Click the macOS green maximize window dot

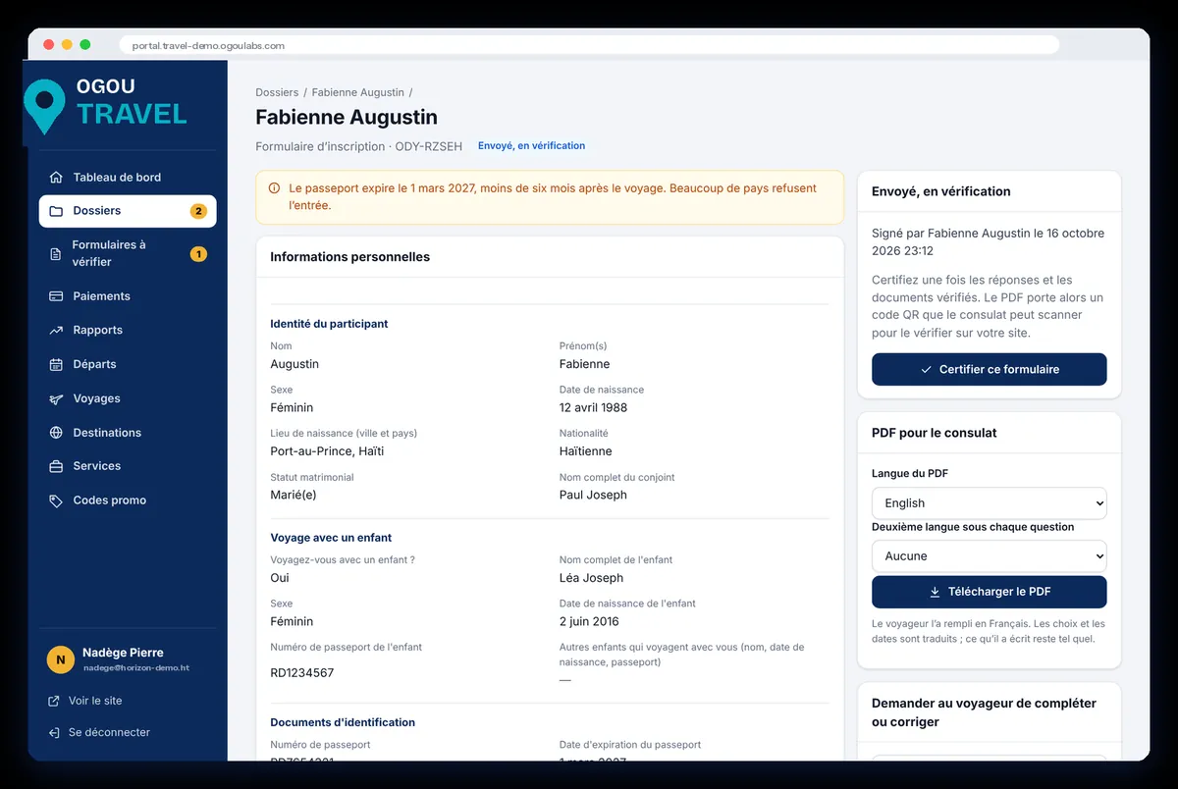click(x=85, y=44)
